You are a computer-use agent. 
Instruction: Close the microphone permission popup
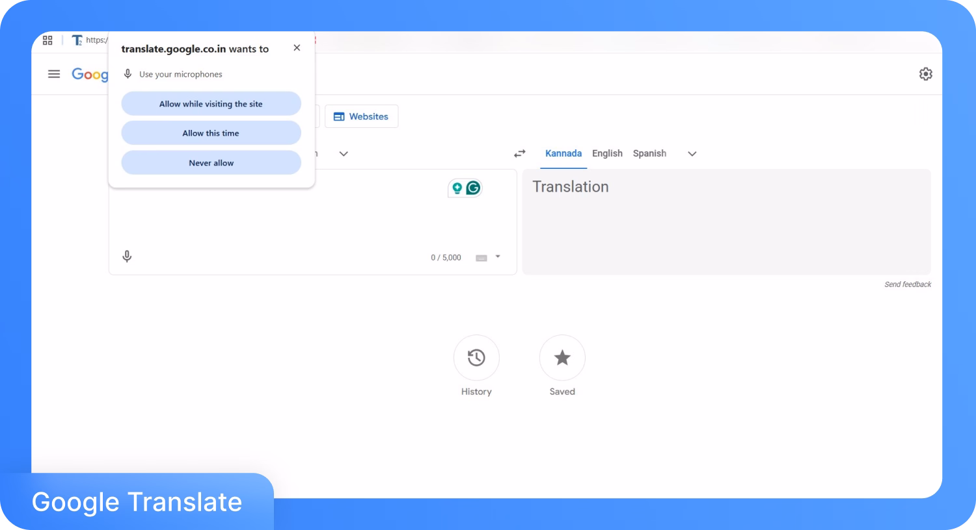coord(297,48)
